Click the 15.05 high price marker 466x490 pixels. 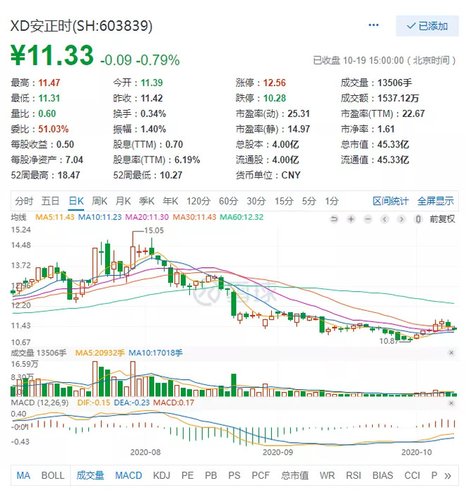154,231
